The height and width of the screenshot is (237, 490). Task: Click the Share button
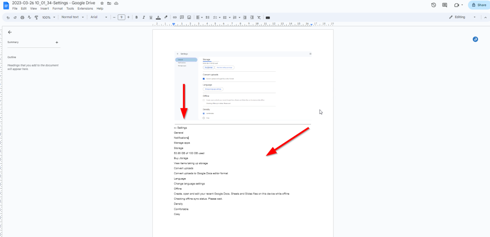tap(479, 5)
